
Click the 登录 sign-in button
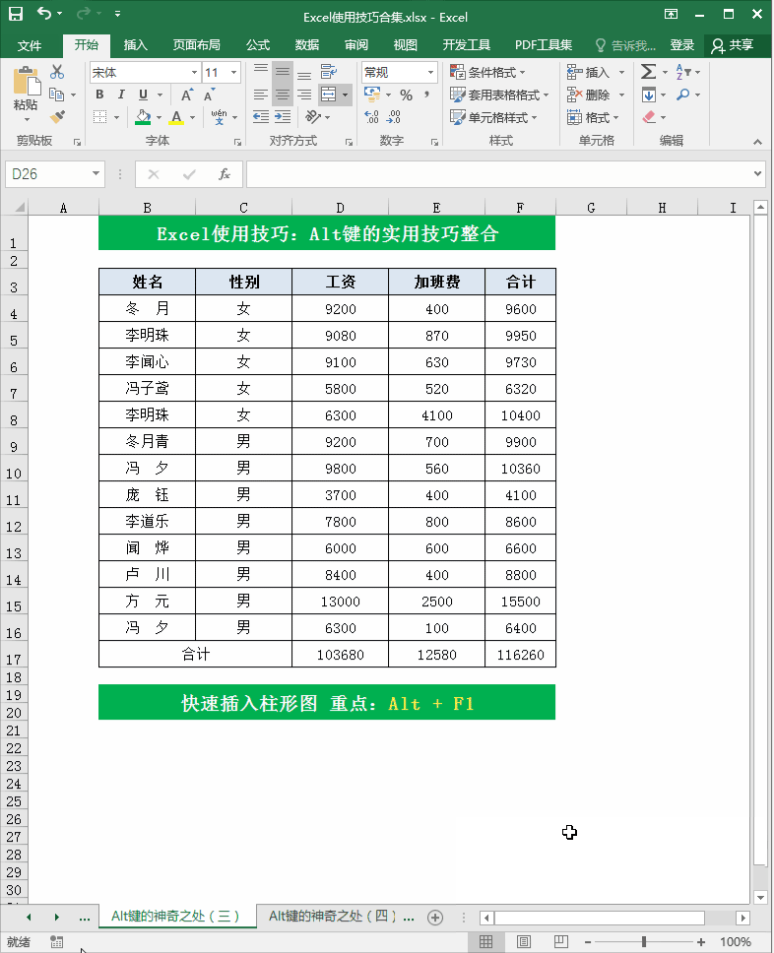(681, 45)
